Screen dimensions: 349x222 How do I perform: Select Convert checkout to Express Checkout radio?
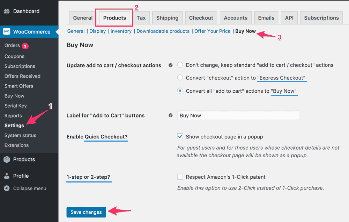click(x=180, y=78)
